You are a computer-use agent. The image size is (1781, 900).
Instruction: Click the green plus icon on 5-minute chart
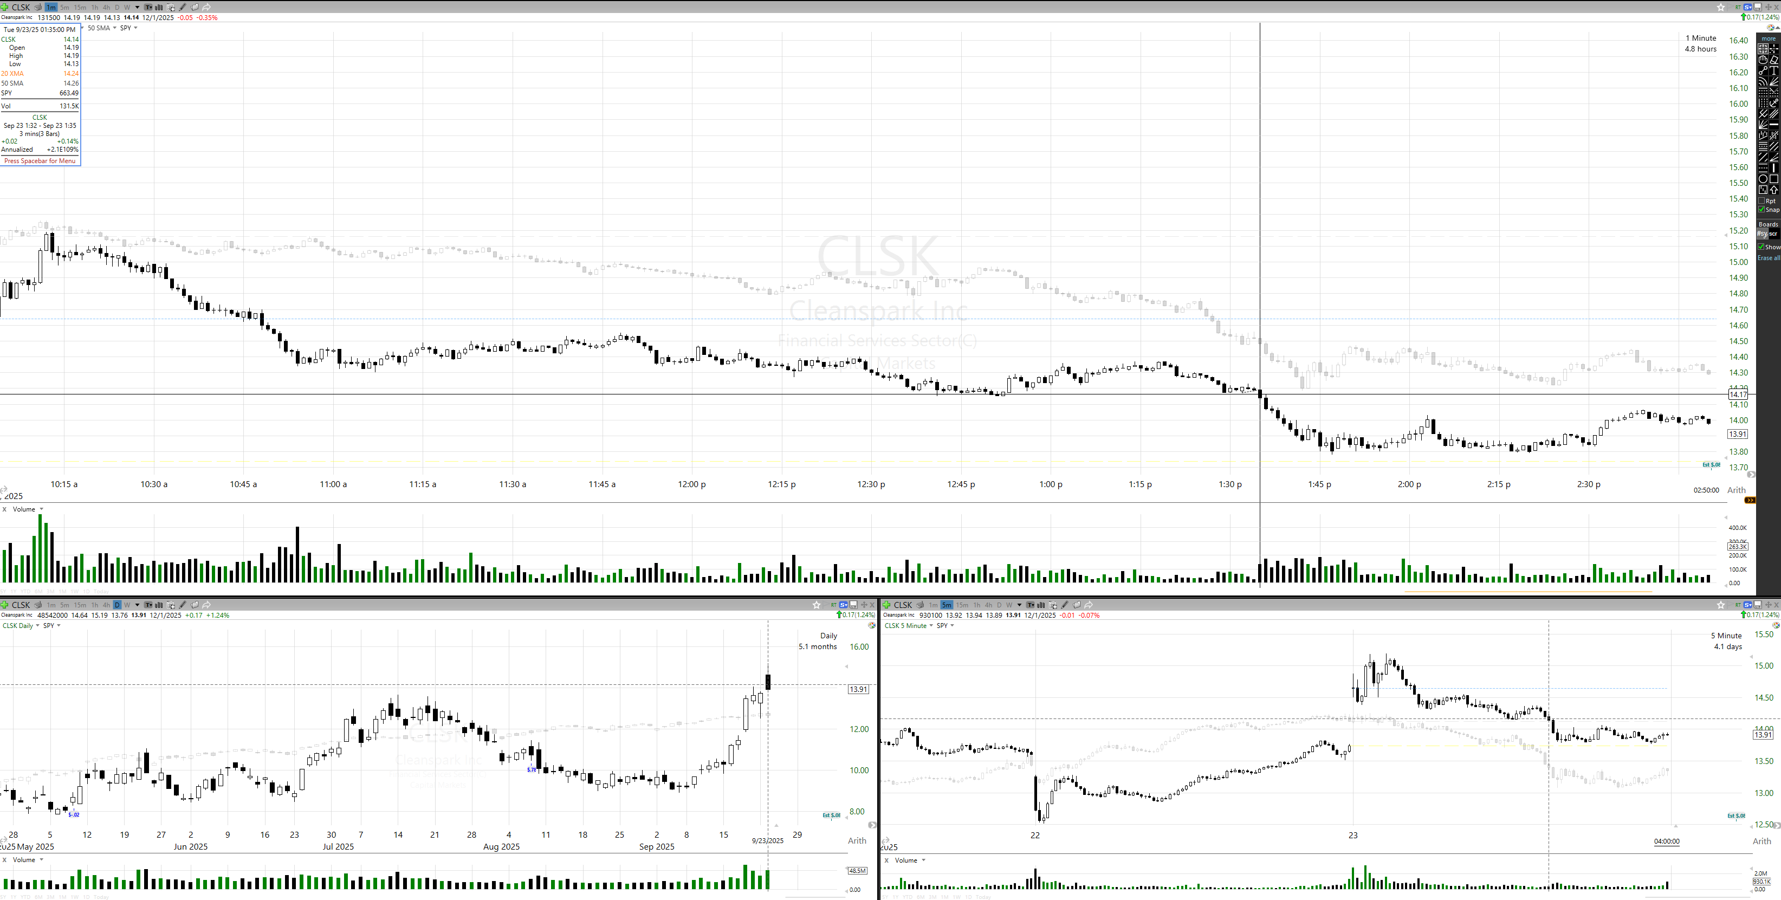(x=887, y=605)
